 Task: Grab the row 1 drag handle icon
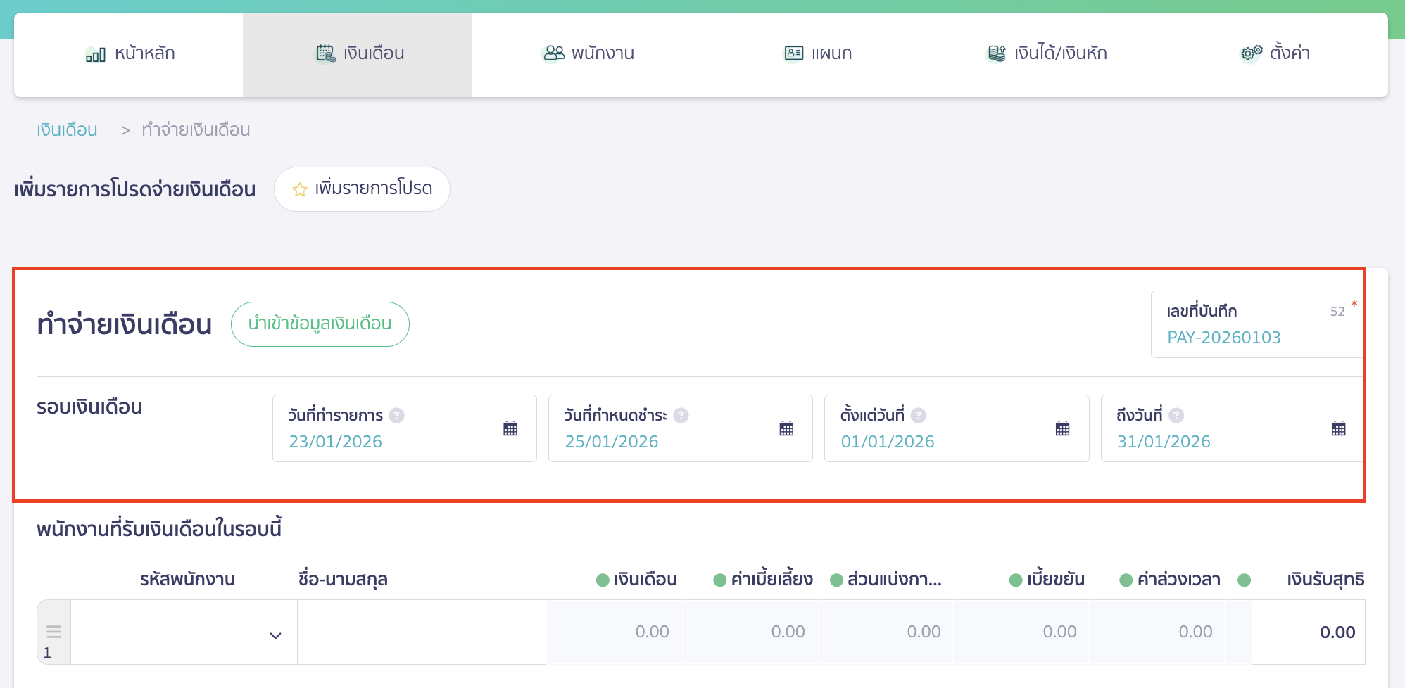[53, 631]
